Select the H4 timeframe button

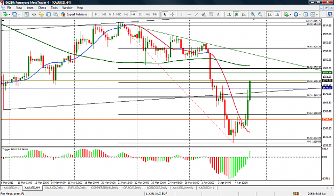[133, 14]
